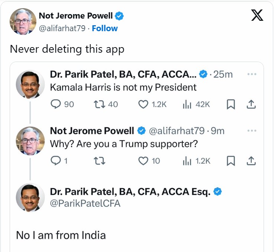Reply to the Trump supporter tweet
The width and height of the screenshot is (274, 252).
pyautogui.click(x=55, y=161)
